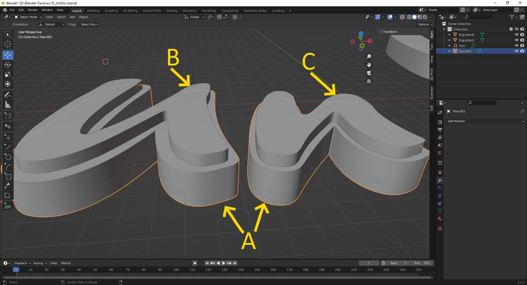527x285 pixels.
Task: Select the Add Cube tool
Action: click(7, 116)
